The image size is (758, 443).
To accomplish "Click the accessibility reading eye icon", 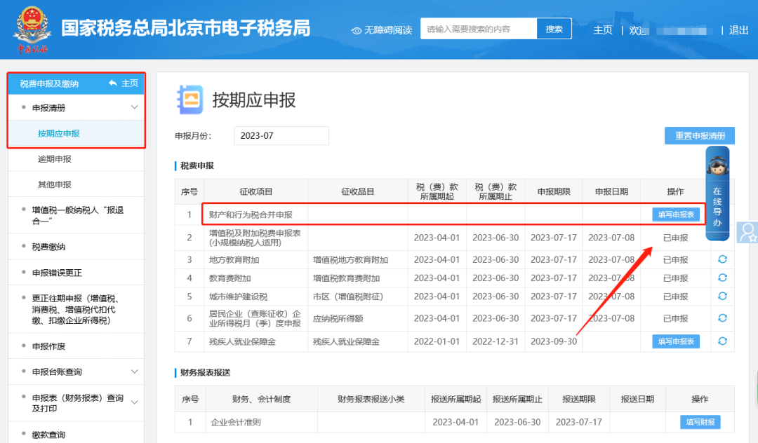I will click(357, 30).
